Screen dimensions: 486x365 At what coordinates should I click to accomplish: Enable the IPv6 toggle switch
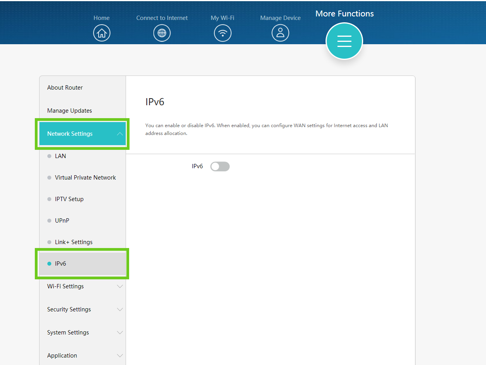pos(220,167)
